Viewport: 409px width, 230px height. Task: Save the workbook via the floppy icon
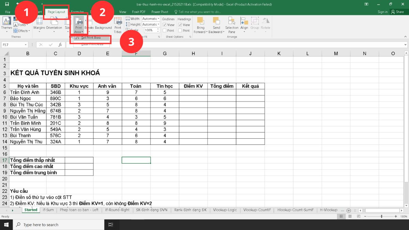tap(7, 4)
